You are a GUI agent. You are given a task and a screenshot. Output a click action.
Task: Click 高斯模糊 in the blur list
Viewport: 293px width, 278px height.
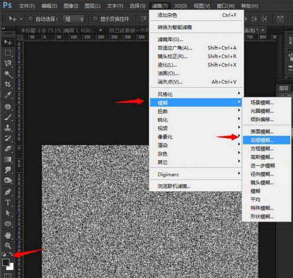[262, 157]
